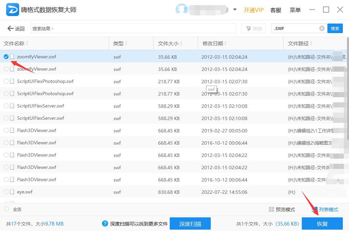Uncheck the selected zoomifyViewer.swf file

tap(6, 56)
